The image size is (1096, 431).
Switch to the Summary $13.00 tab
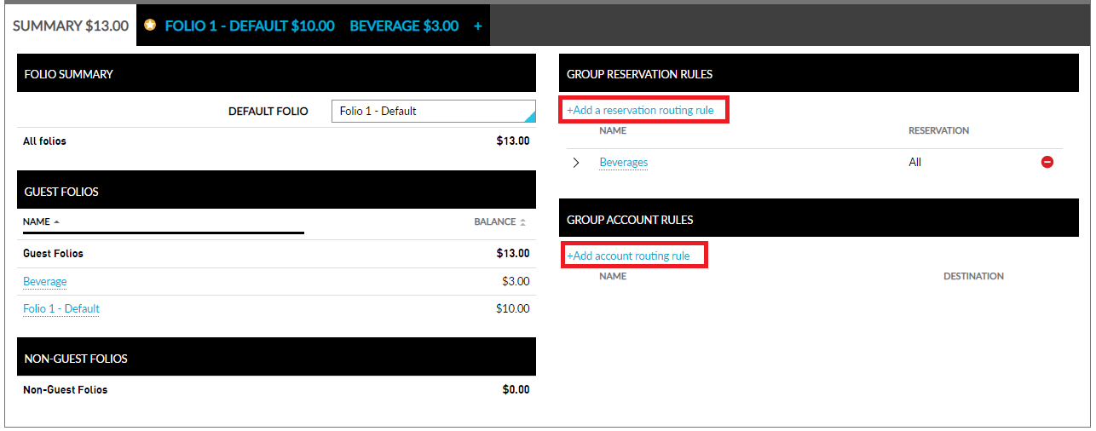point(71,26)
